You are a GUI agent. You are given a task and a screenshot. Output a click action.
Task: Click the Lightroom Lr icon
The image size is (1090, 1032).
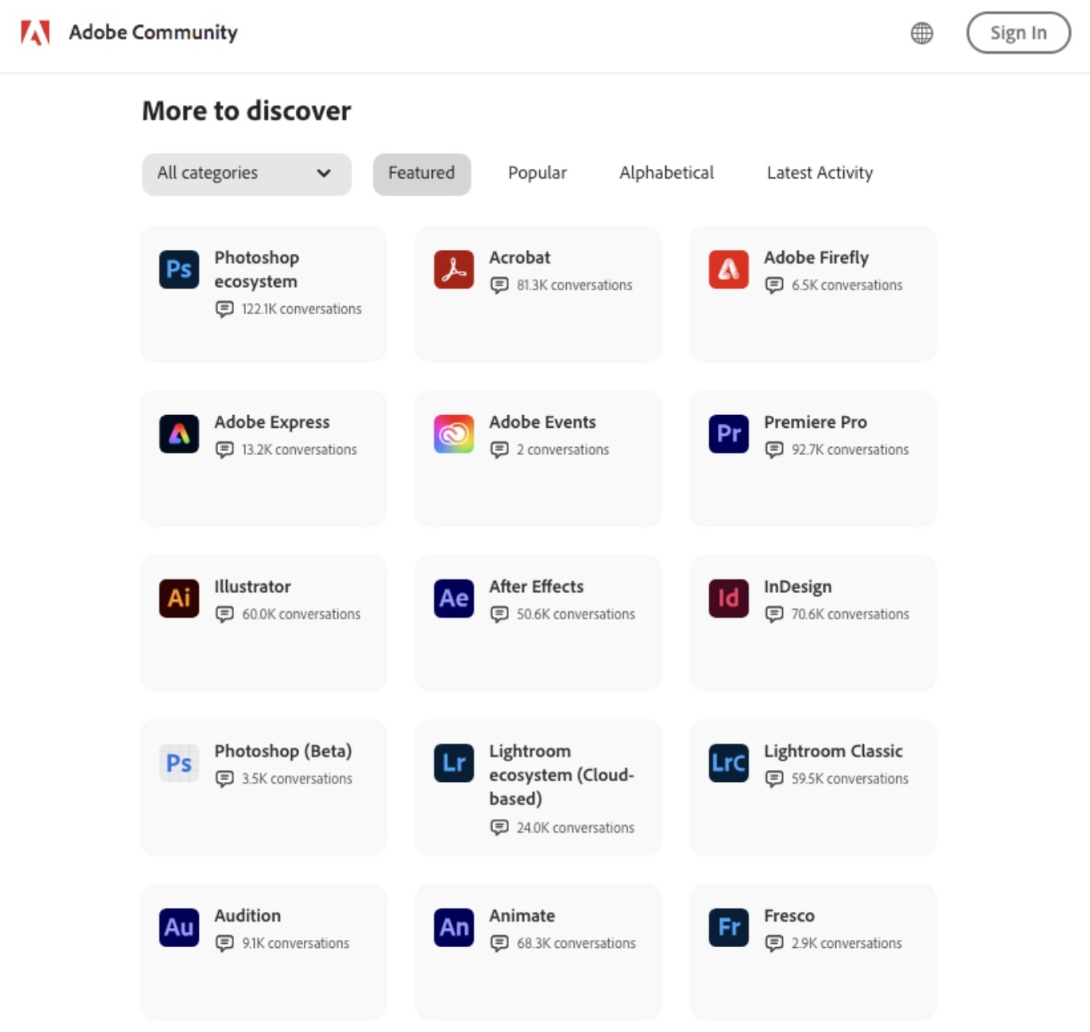pos(454,763)
